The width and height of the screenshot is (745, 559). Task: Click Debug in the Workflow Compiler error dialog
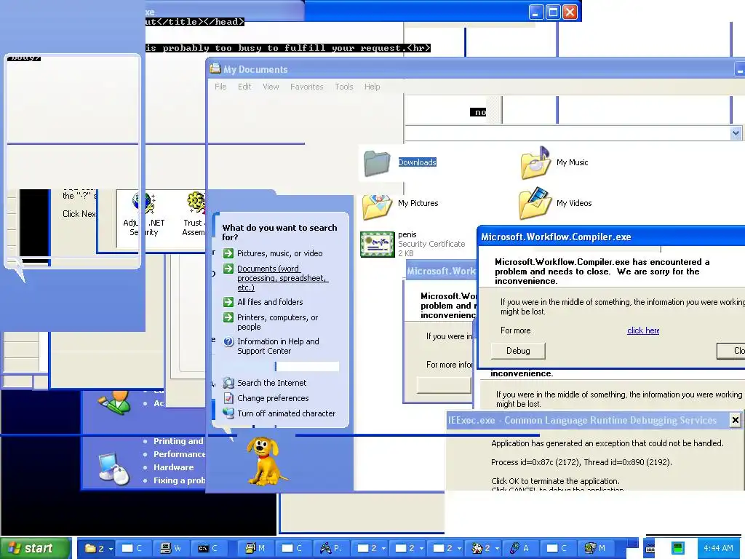518,351
